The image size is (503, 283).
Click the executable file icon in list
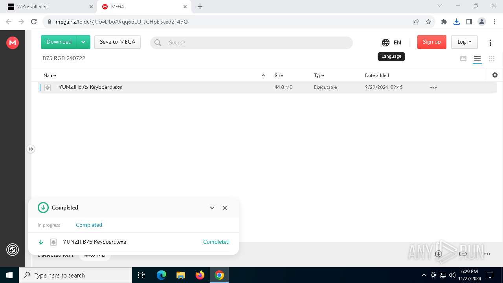point(48,88)
